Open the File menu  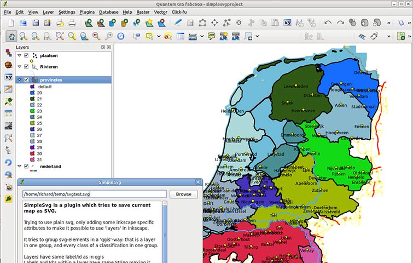[8, 12]
